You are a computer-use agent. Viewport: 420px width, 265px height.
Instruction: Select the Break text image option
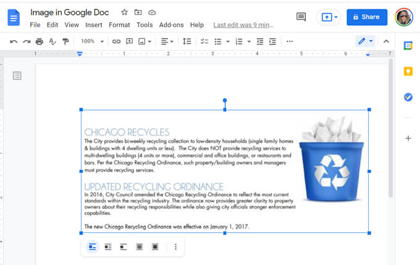click(x=124, y=247)
